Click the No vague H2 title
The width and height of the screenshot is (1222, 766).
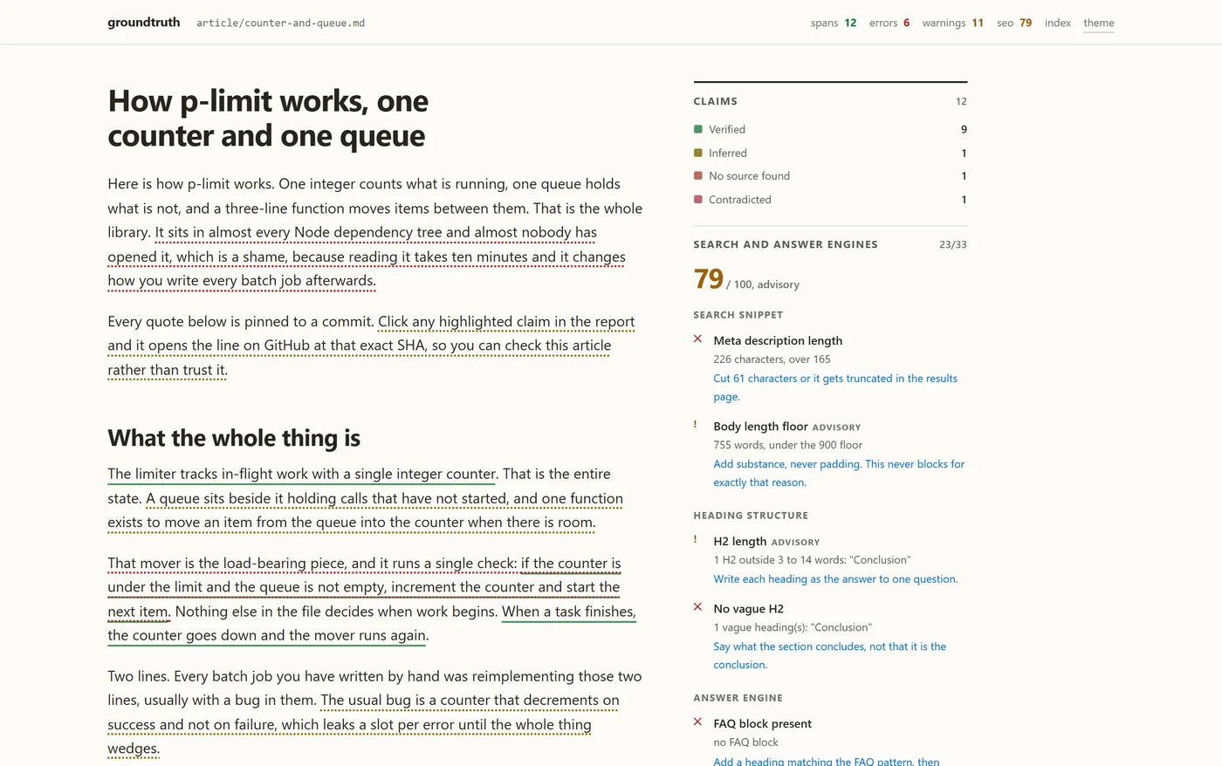[x=748, y=608]
